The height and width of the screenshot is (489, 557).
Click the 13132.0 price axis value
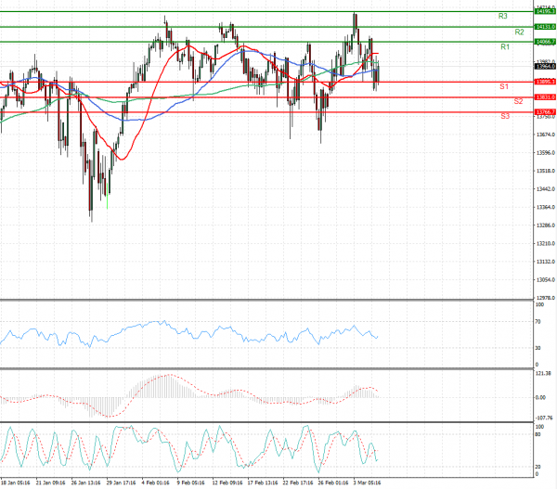[546, 262]
